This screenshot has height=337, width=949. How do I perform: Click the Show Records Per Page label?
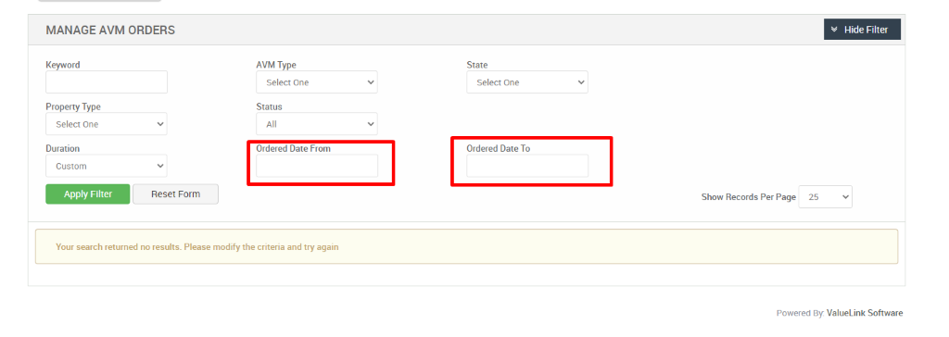749,197
